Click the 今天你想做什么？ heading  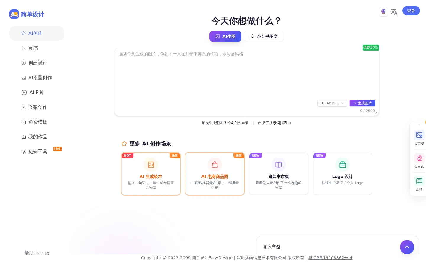[x=246, y=21]
